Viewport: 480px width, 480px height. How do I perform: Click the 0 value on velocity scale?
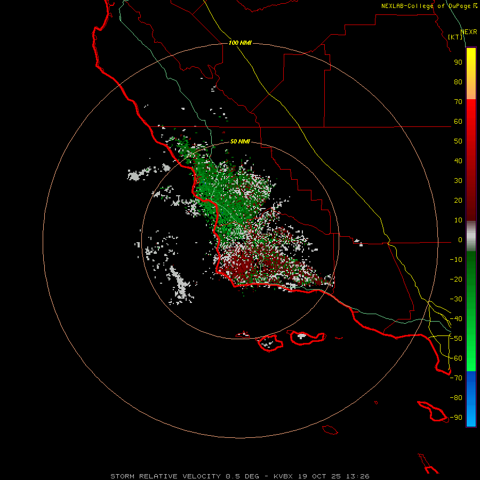coord(460,240)
